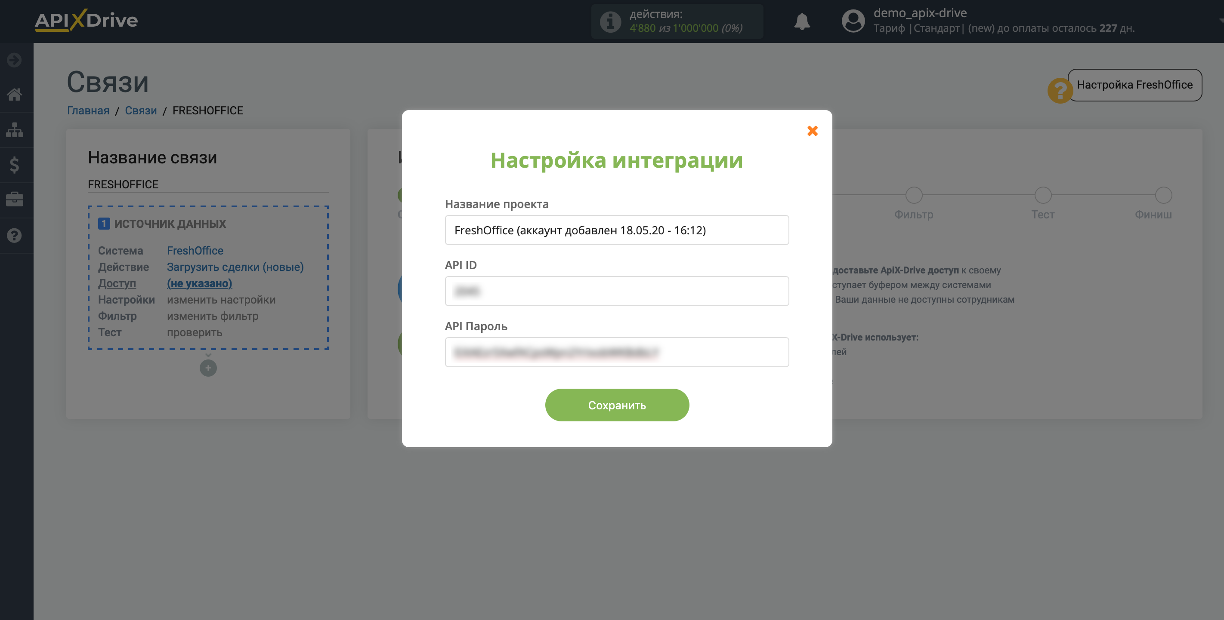The image size is (1224, 620).
Task: Click изменить фильтр link
Action: [213, 316]
